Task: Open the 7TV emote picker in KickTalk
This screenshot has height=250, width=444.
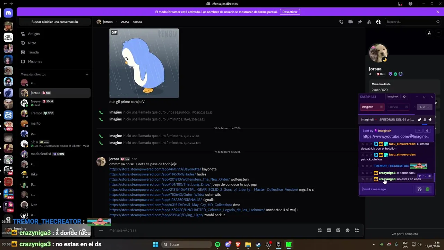Action: tap(419, 189)
